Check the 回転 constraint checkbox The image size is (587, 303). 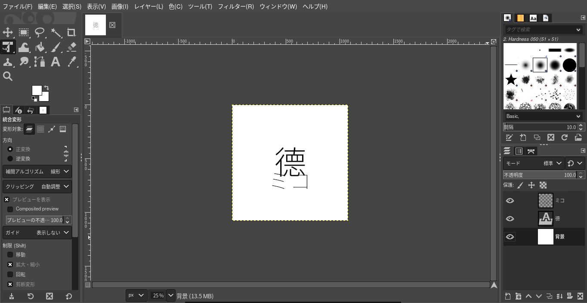tap(10, 275)
